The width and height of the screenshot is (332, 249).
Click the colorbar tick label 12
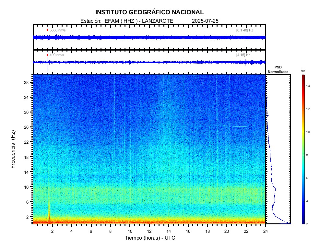(308, 109)
